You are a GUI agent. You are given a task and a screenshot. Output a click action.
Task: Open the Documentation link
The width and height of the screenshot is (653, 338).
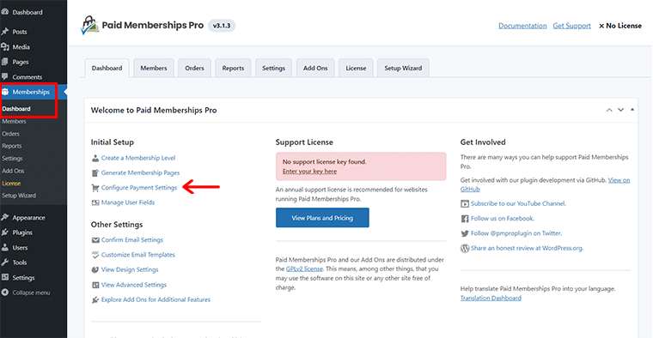pyautogui.click(x=522, y=26)
